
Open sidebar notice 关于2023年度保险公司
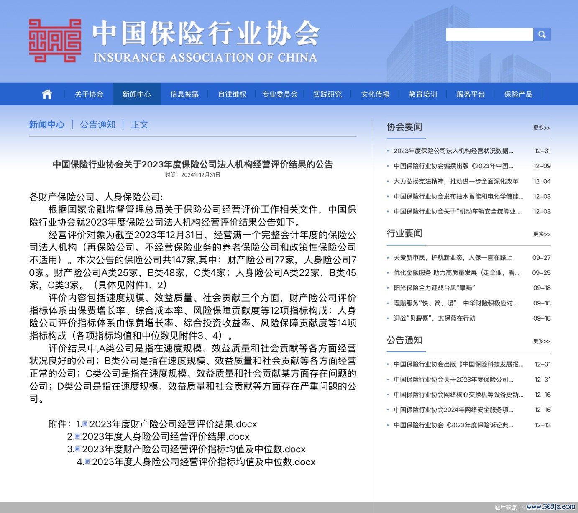453,380
